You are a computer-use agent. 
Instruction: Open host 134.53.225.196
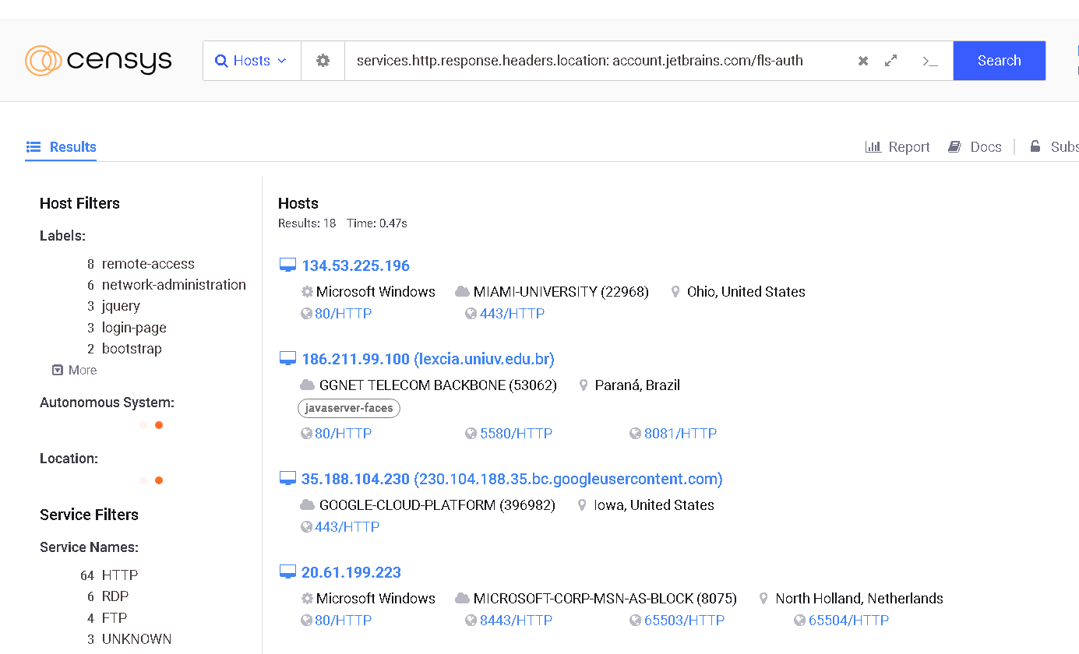356,265
